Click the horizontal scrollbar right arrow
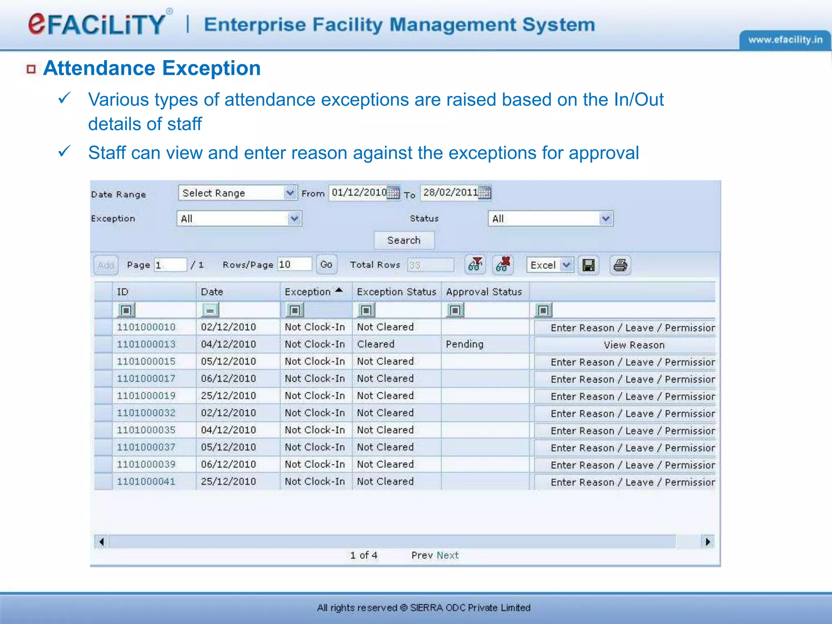The height and width of the screenshot is (624, 832). click(708, 542)
